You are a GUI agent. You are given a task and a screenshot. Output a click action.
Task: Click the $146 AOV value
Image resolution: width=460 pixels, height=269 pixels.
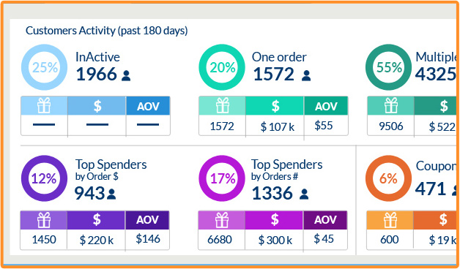[148, 239]
